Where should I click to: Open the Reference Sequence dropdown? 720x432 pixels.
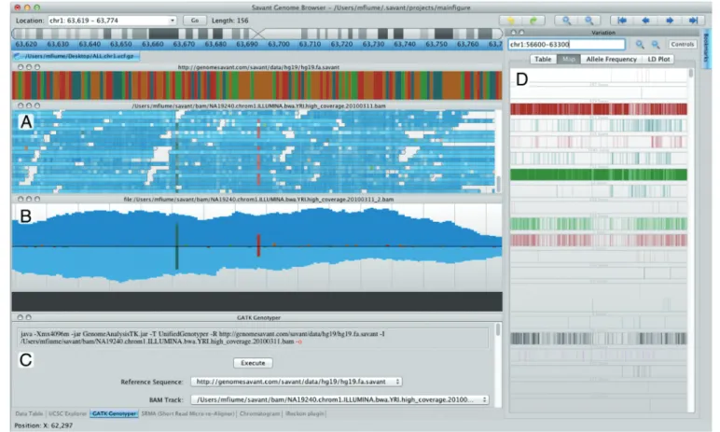coord(297,382)
